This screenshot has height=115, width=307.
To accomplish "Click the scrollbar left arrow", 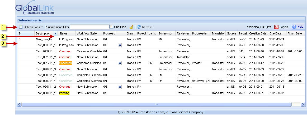I will (19, 104).
